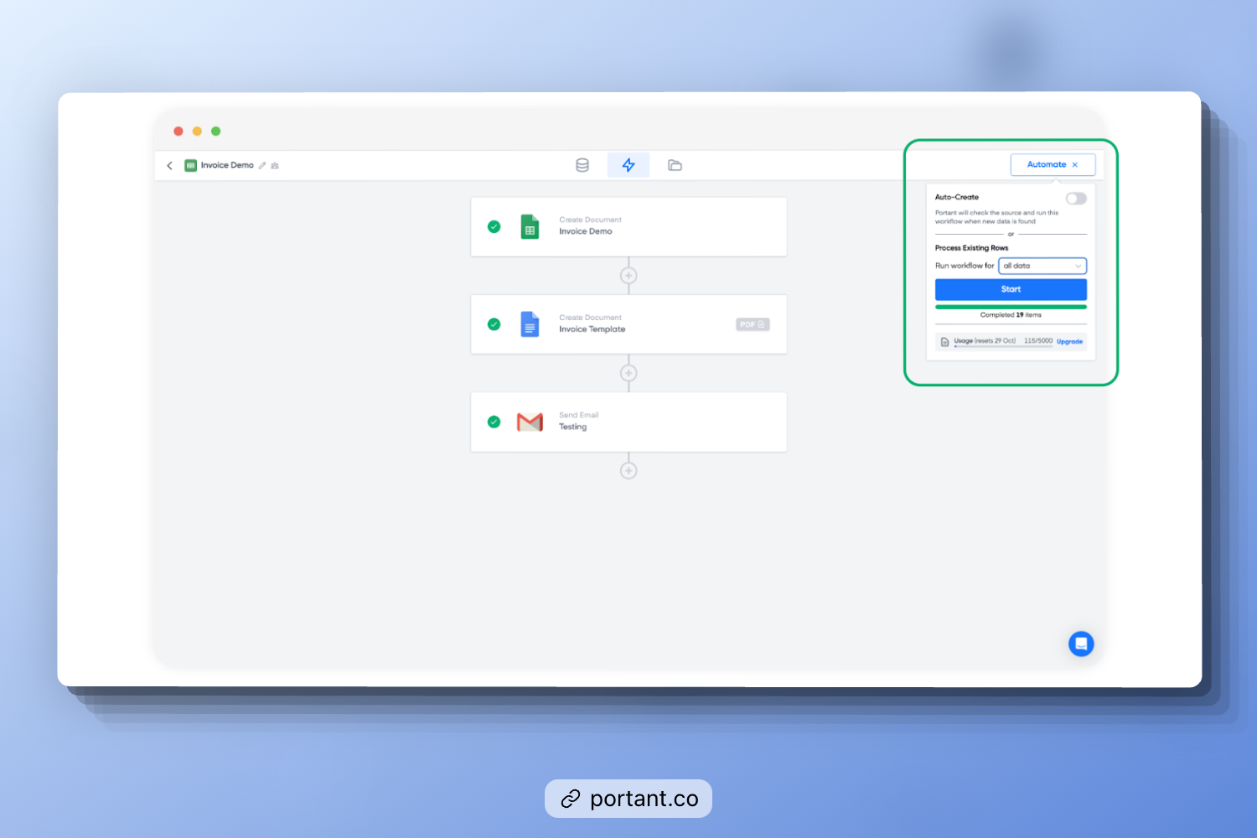The width and height of the screenshot is (1257, 838).
Task: Close the Automate panel with the X
Action: click(1075, 164)
